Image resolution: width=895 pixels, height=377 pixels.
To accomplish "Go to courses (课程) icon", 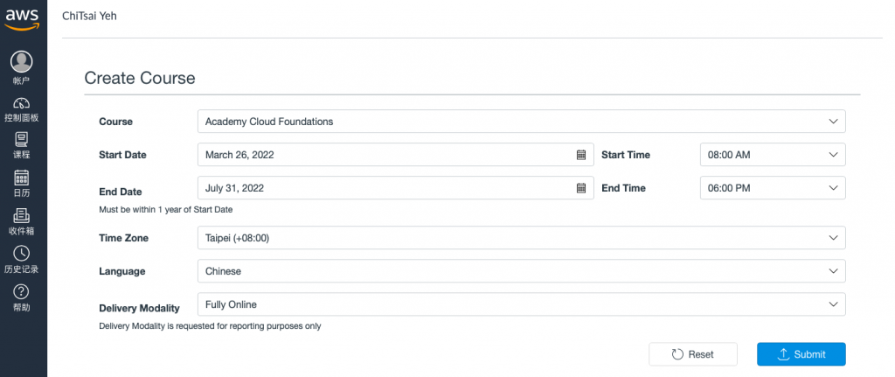I will pos(22,139).
